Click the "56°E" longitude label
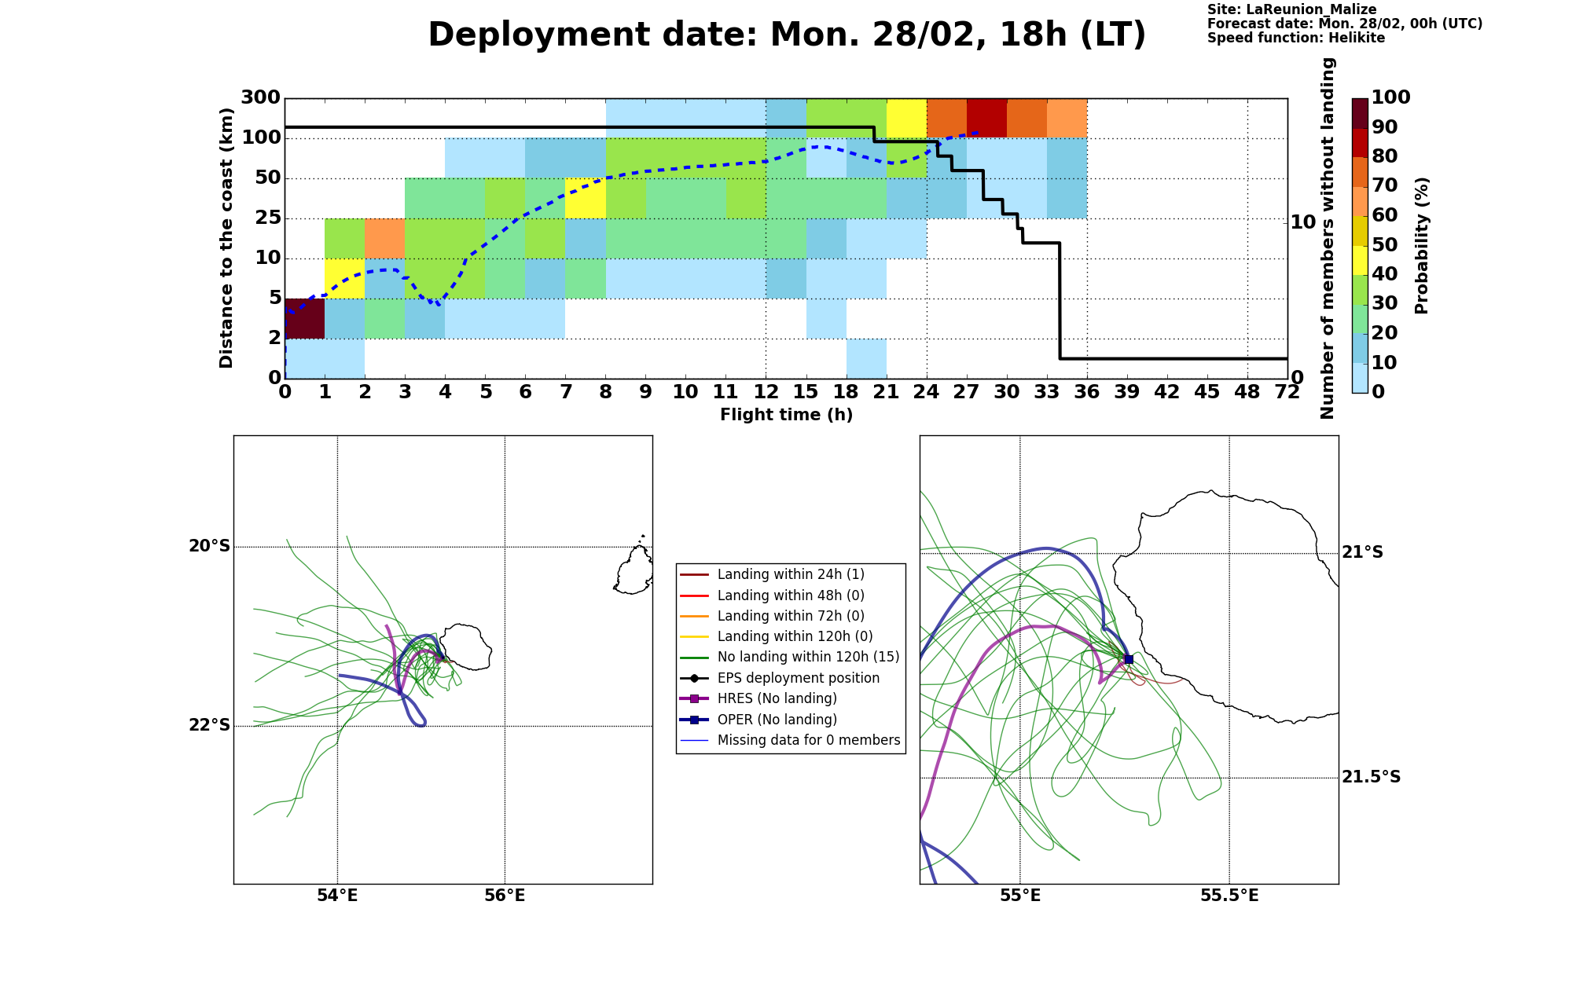Image resolution: width=1572 pixels, height=982 pixels. click(x=505, y=896)
